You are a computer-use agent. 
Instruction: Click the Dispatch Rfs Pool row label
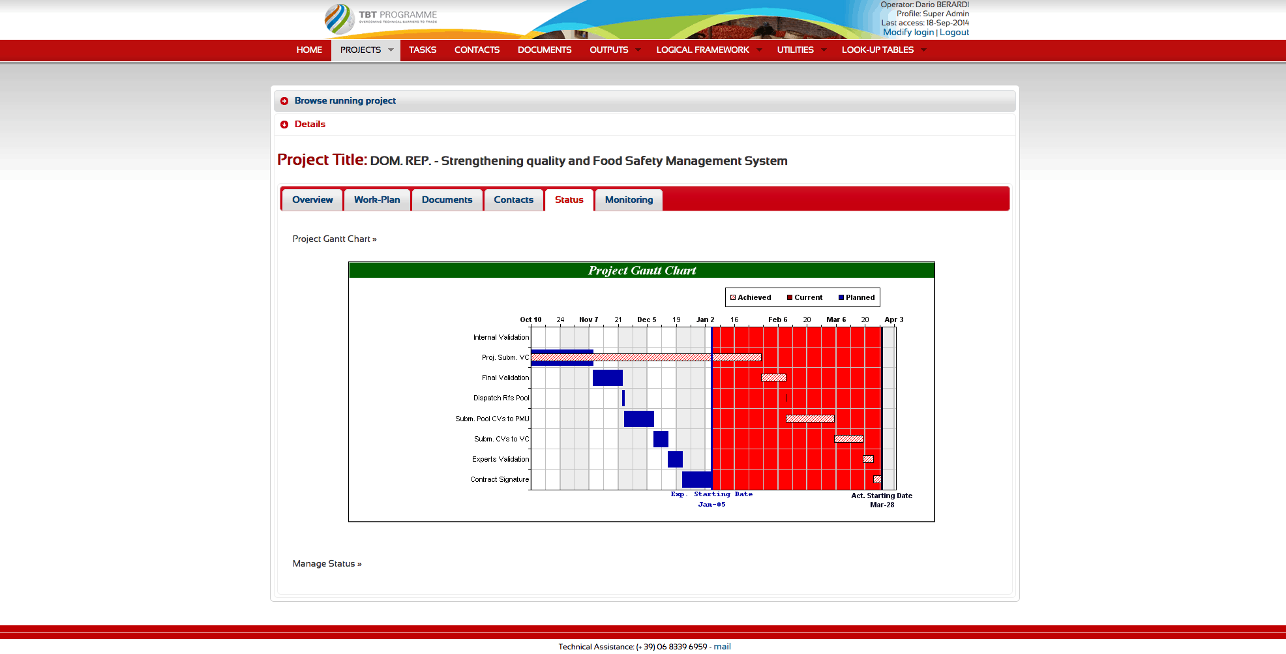[501, 398]
